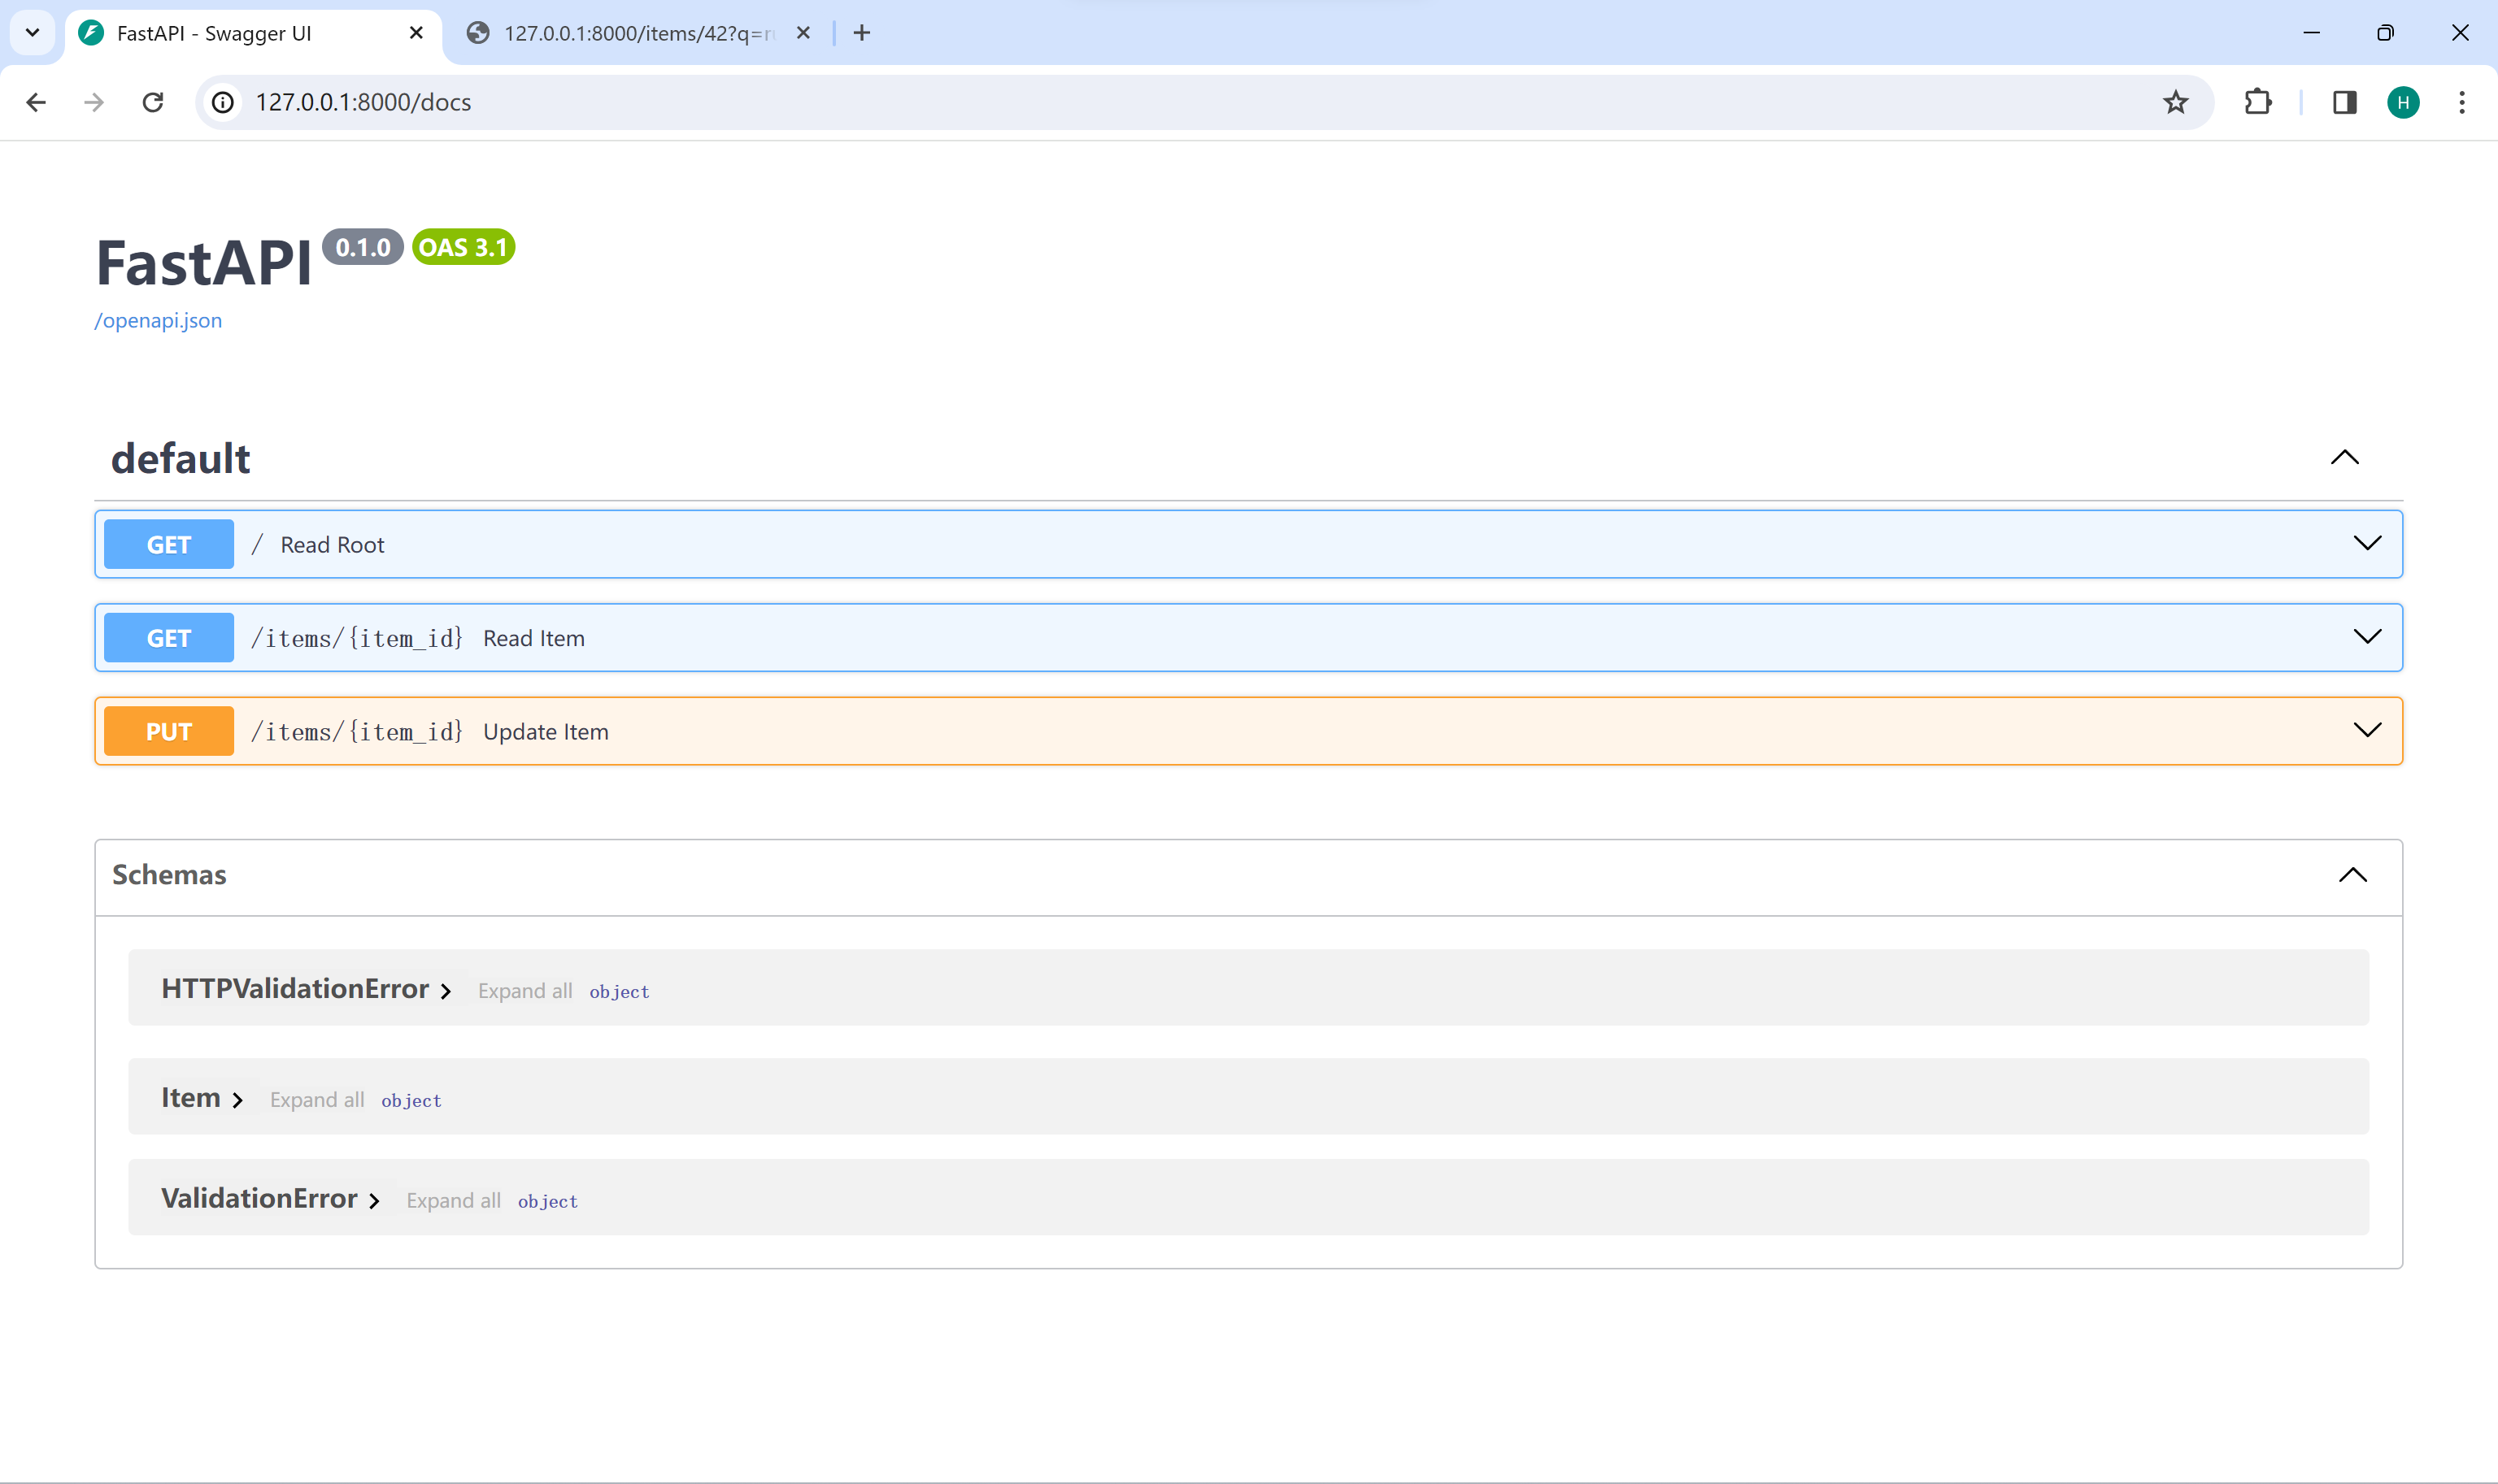The width and height of the screenshot is (2498, 1484).
Task: Open the Extensions puzzle icon
Action: (x=2258, y=102)
